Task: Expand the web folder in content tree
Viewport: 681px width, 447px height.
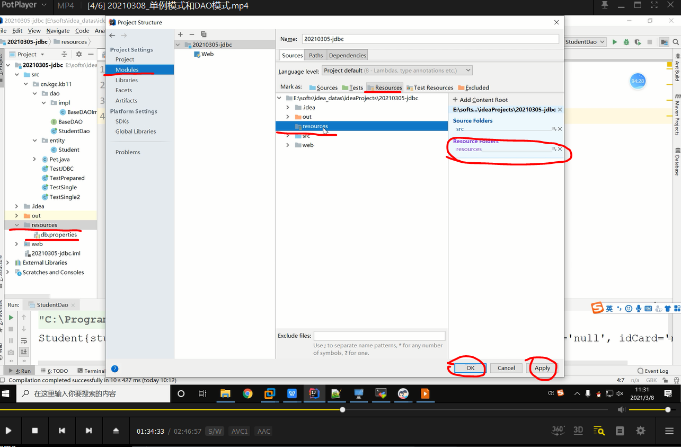Action: [288, 145]
